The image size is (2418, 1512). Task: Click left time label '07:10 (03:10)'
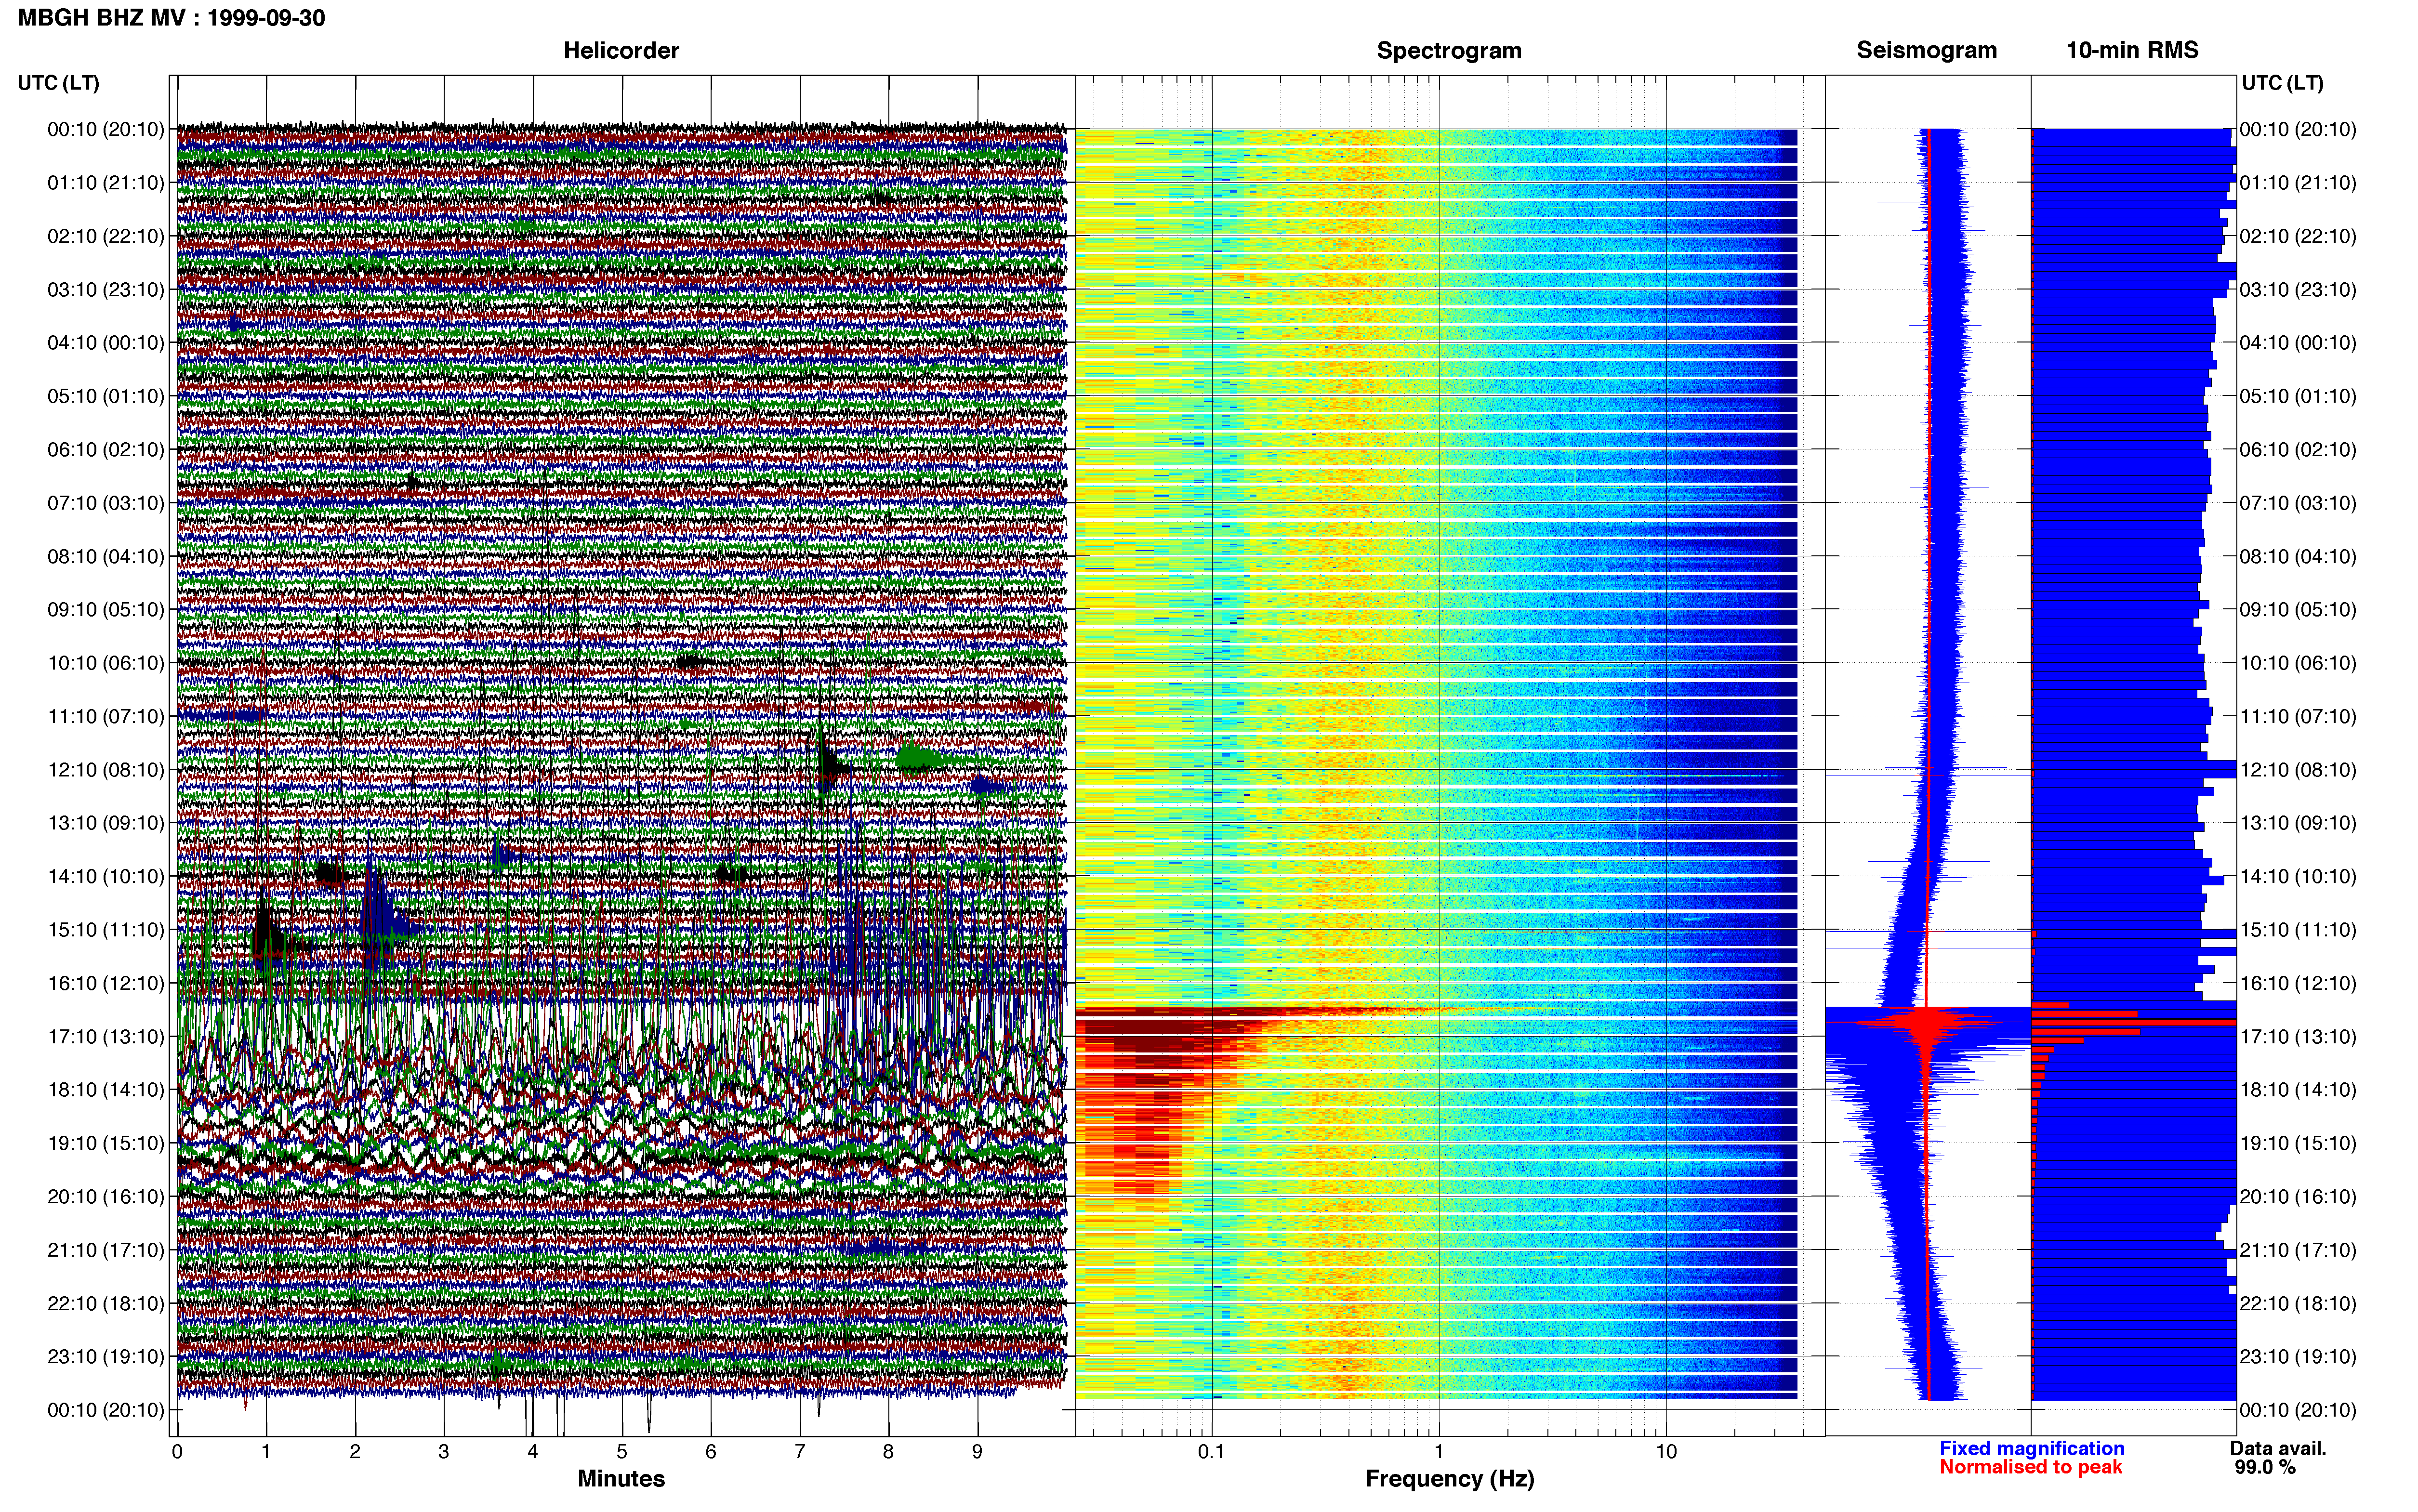pos(106,503)
